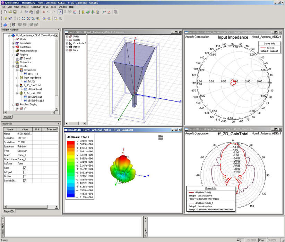The width and height of the screenshot is (285, 242).
Task: Open the File menu
Action: (3, 7)
